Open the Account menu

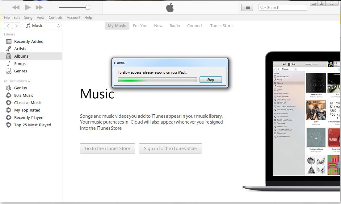pos(74,17)
